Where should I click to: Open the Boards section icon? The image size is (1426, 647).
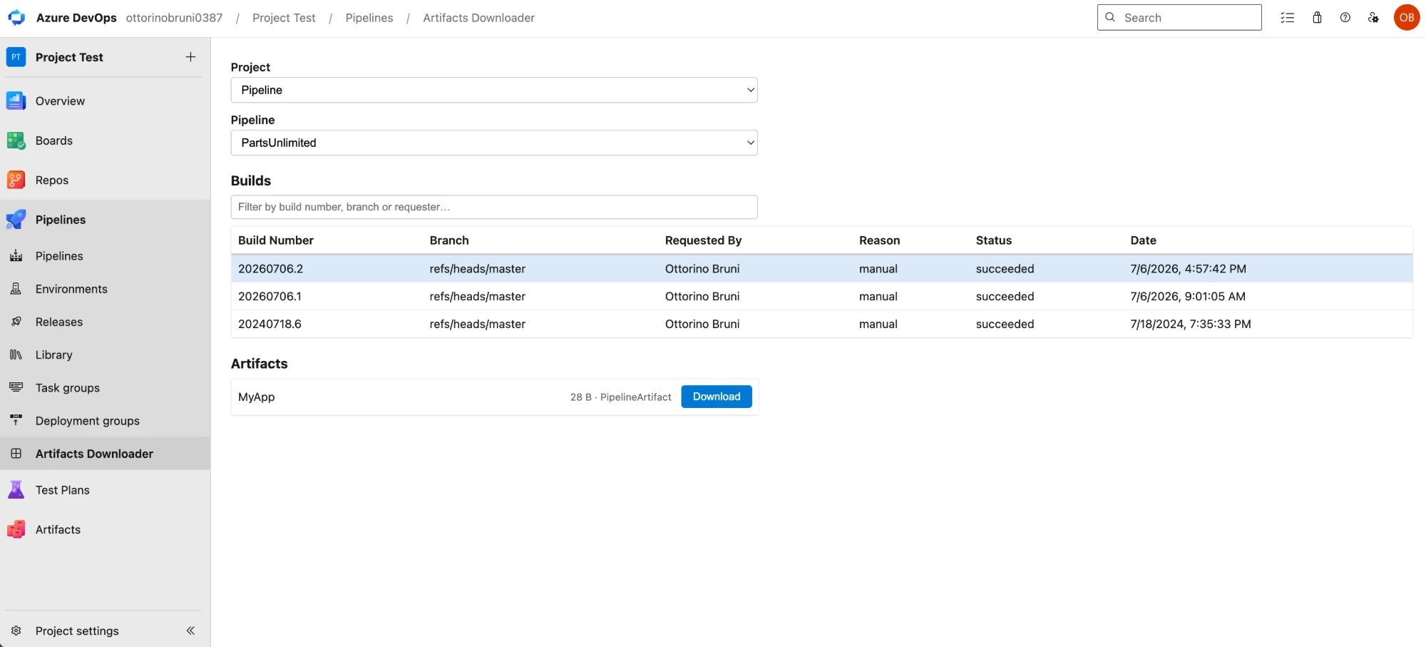16,141
